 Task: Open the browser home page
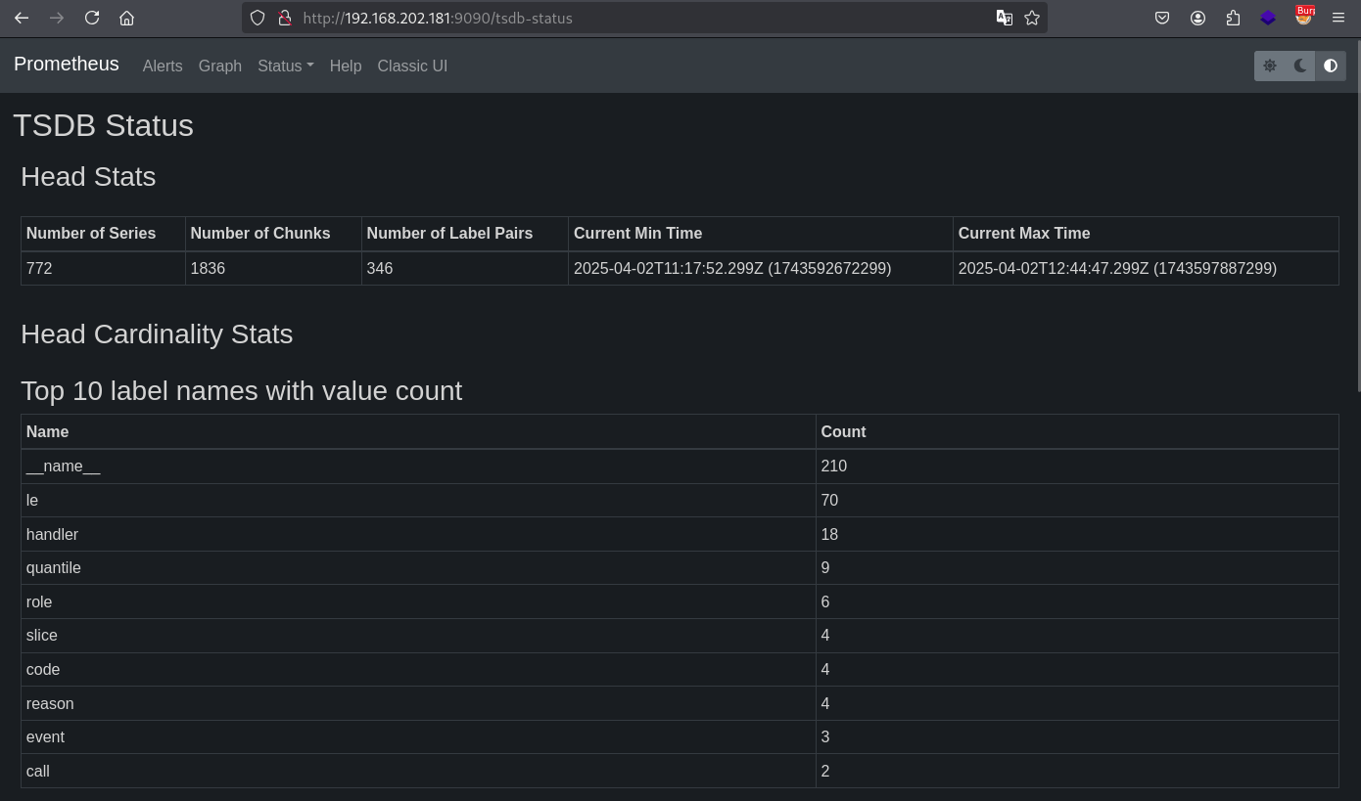(126, 18)
